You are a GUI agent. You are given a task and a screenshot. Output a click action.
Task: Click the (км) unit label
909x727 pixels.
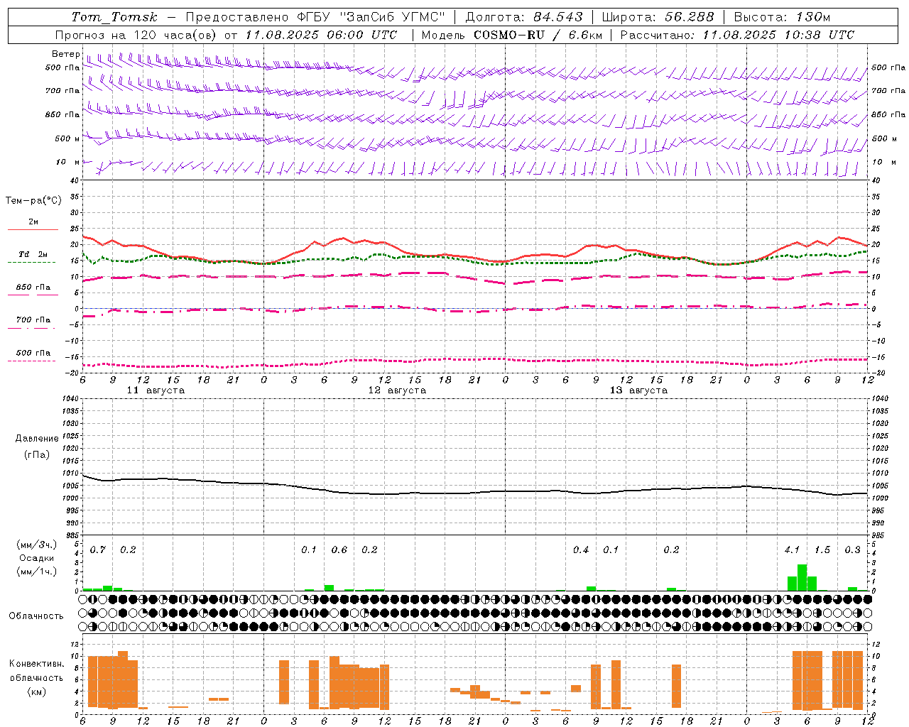coord(37,692)
